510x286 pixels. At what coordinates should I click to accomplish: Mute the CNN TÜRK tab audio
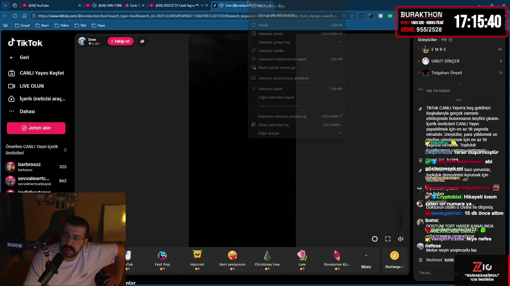[94, 5]
